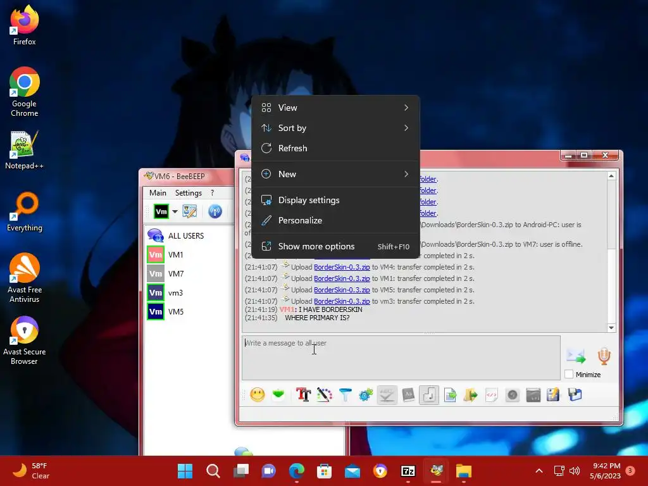Open the Windows Start button
This screenshot has height=486, width=648.
tap(185, 471)
